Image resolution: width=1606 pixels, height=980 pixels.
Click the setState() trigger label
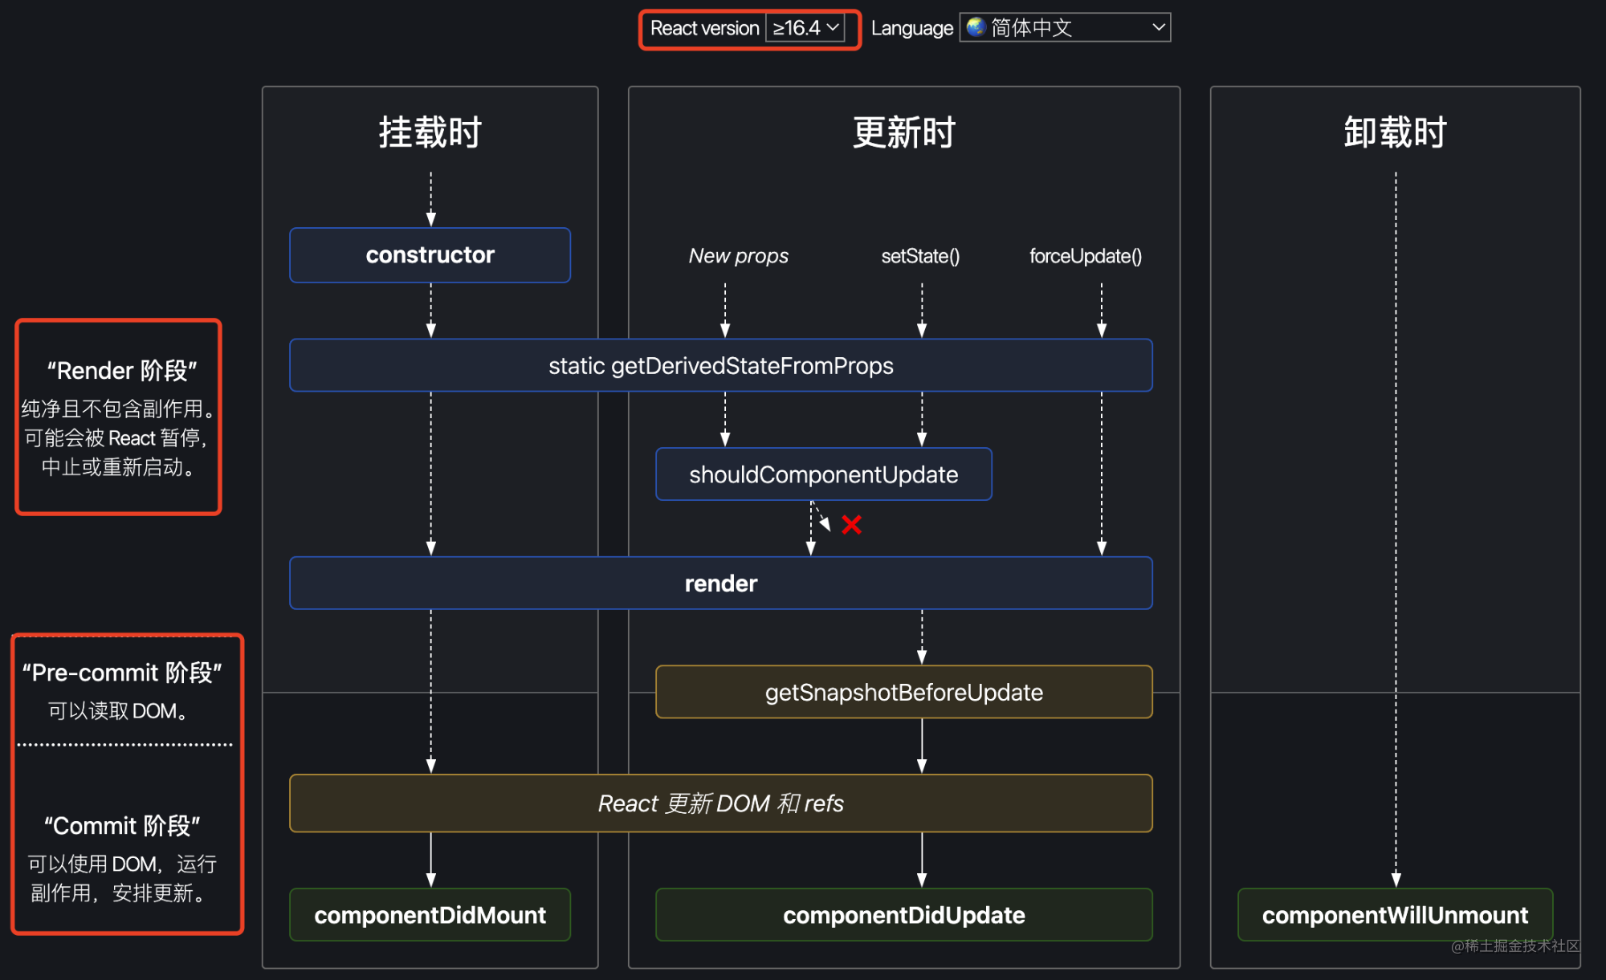click(x=920, y=255)
